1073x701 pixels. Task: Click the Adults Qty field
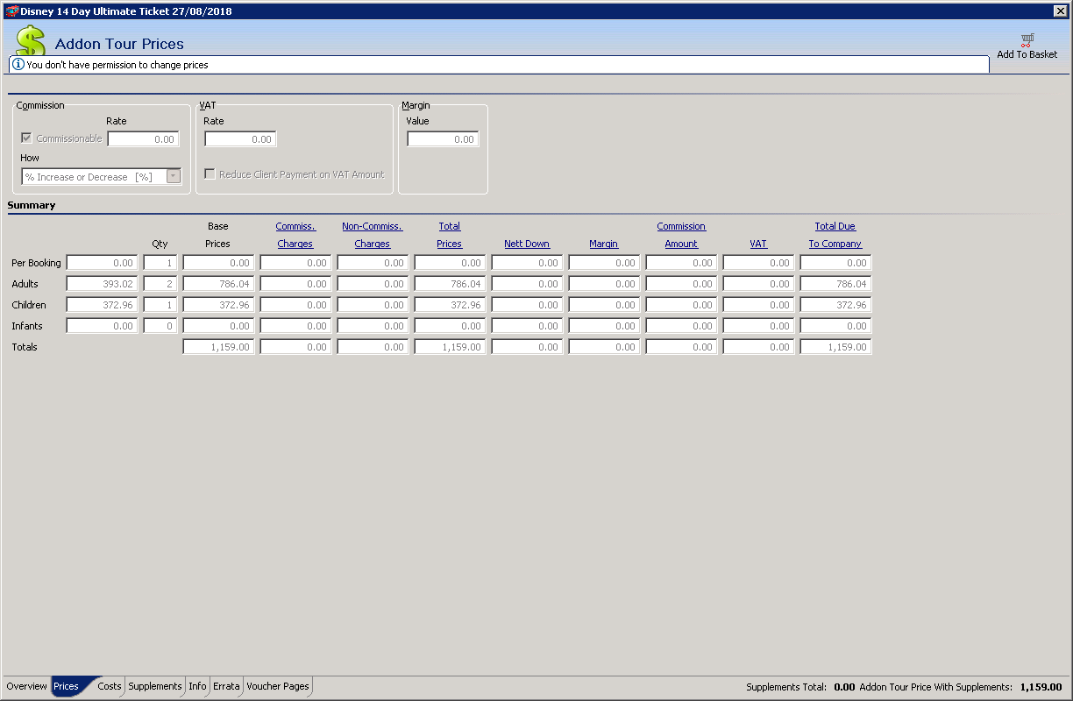pos(160,284)
